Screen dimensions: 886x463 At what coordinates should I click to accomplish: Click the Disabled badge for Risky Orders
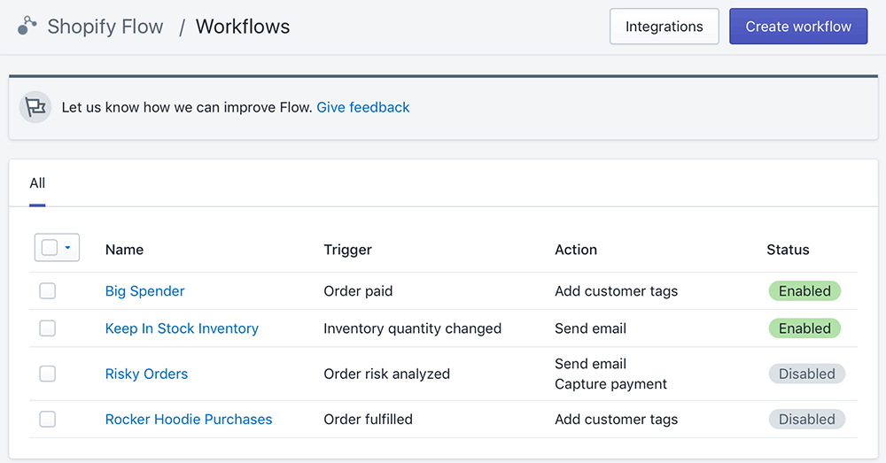pyautogui.click(x=806, y=374)
